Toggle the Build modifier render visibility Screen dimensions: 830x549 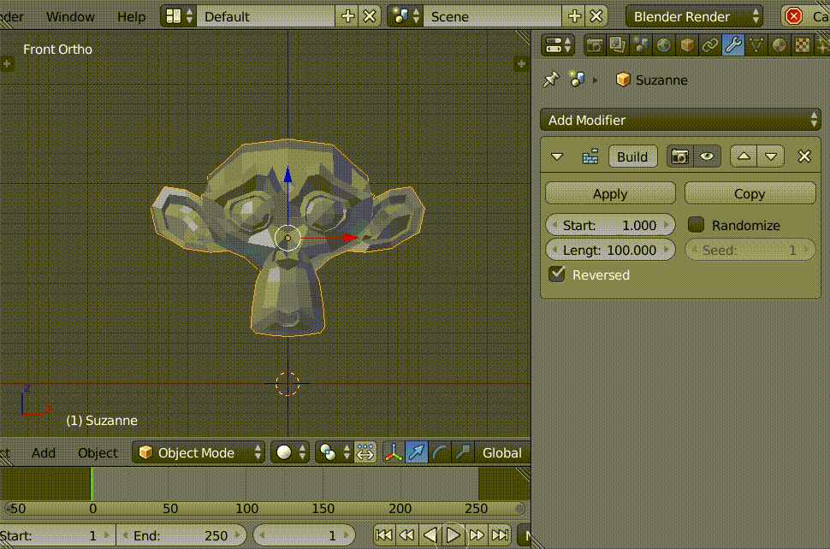click(680, 156)
